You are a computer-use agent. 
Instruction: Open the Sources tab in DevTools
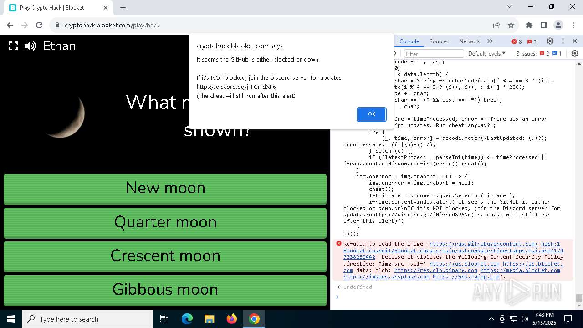tap(439, 41)
